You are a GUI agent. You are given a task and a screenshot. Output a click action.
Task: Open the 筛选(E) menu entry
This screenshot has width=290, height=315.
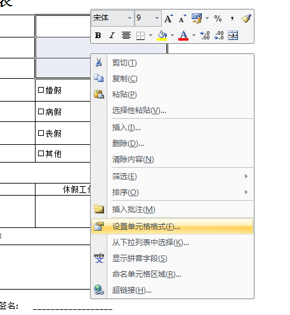173,177
